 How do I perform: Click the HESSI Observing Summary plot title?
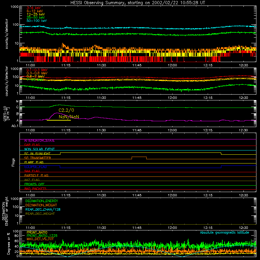tap(138, 3)
